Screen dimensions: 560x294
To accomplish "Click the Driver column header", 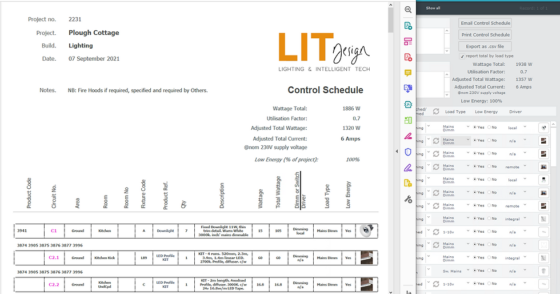I will pyautogui.click(x=515, y=112).
